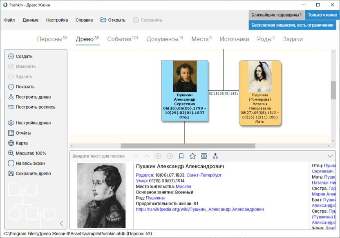Open the Пушкины family link
This screenshot has height=238, width=340.
155,198
